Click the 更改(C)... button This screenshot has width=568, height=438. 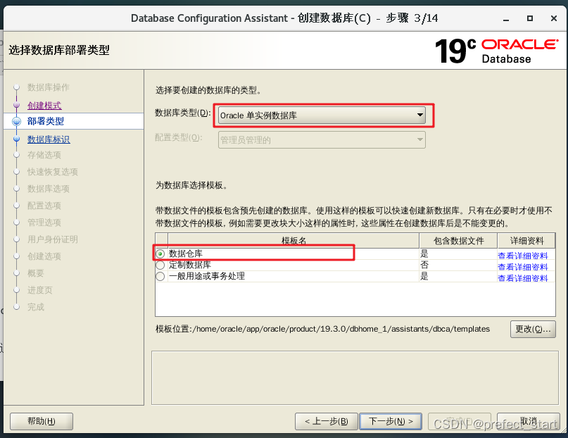tap(533, 329)
